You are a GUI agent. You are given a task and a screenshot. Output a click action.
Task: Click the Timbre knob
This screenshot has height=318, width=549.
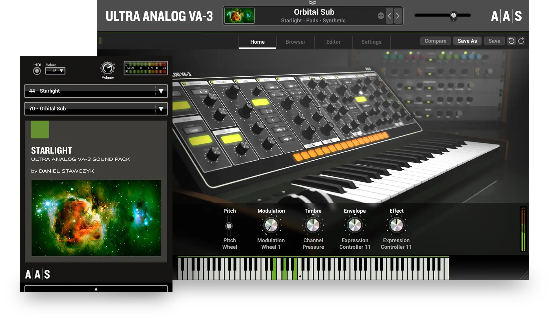click(x=313, y=225)
